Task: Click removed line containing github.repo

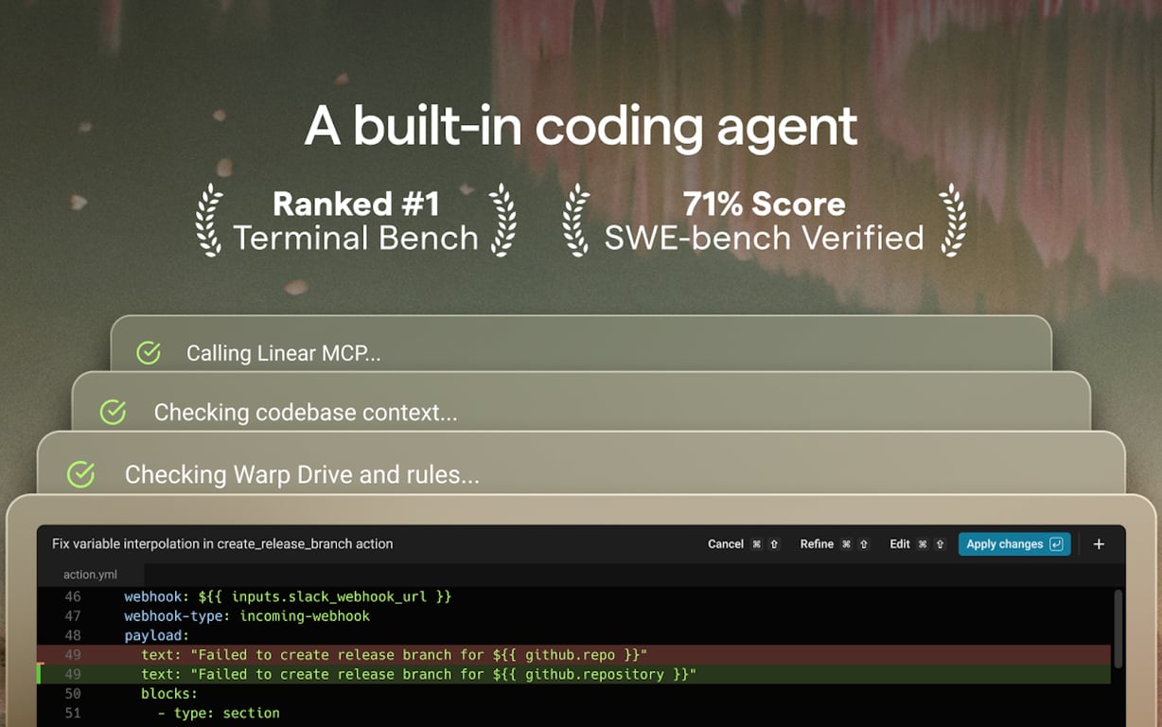Action: tap(574, 655)
